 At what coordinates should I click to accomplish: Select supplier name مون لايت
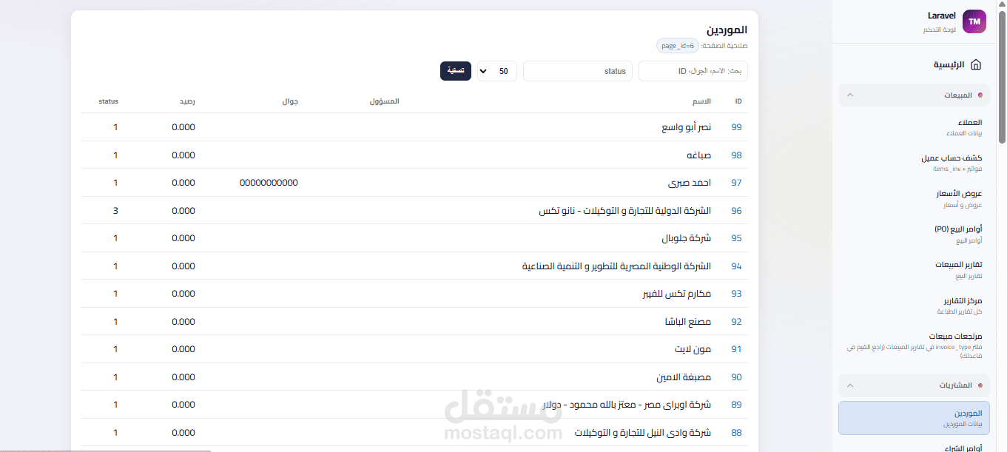click(692, 349)
